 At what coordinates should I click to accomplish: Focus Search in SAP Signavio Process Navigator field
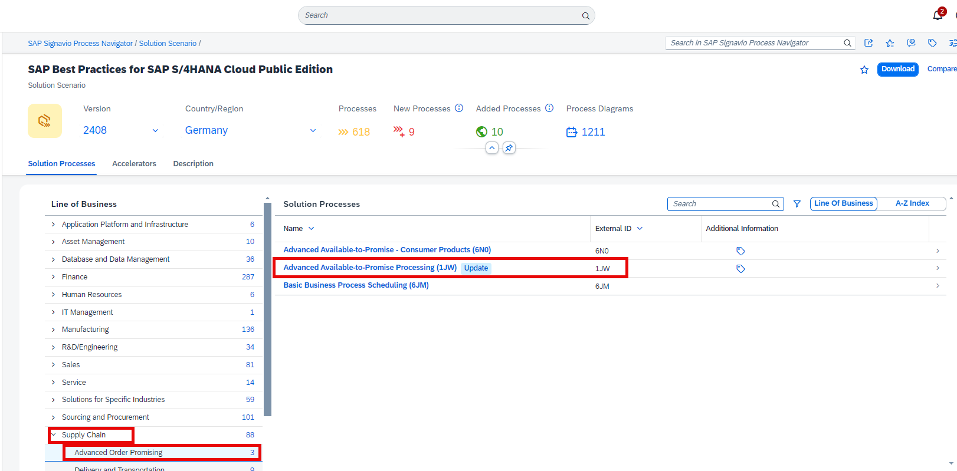click(x=760, y=43)
